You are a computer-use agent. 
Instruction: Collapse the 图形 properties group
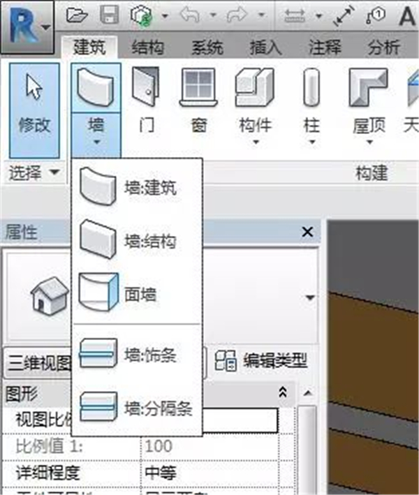pyautogui.click(x=283, y=392)
